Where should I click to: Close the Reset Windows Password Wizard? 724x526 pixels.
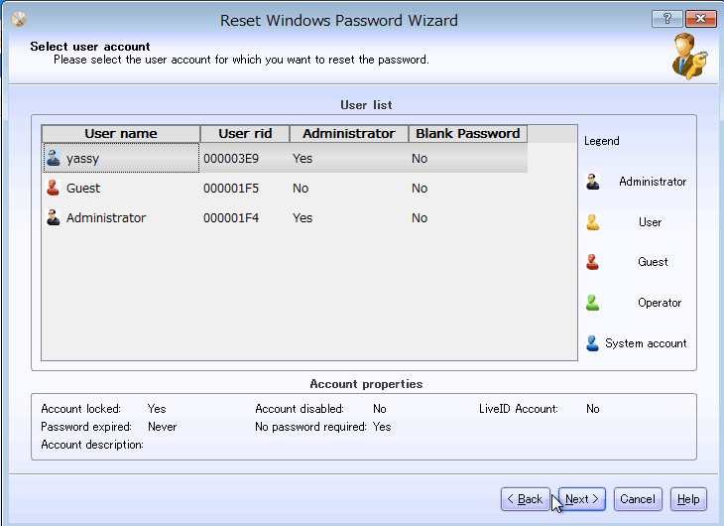pyautogui.click(x=700, y=19)
